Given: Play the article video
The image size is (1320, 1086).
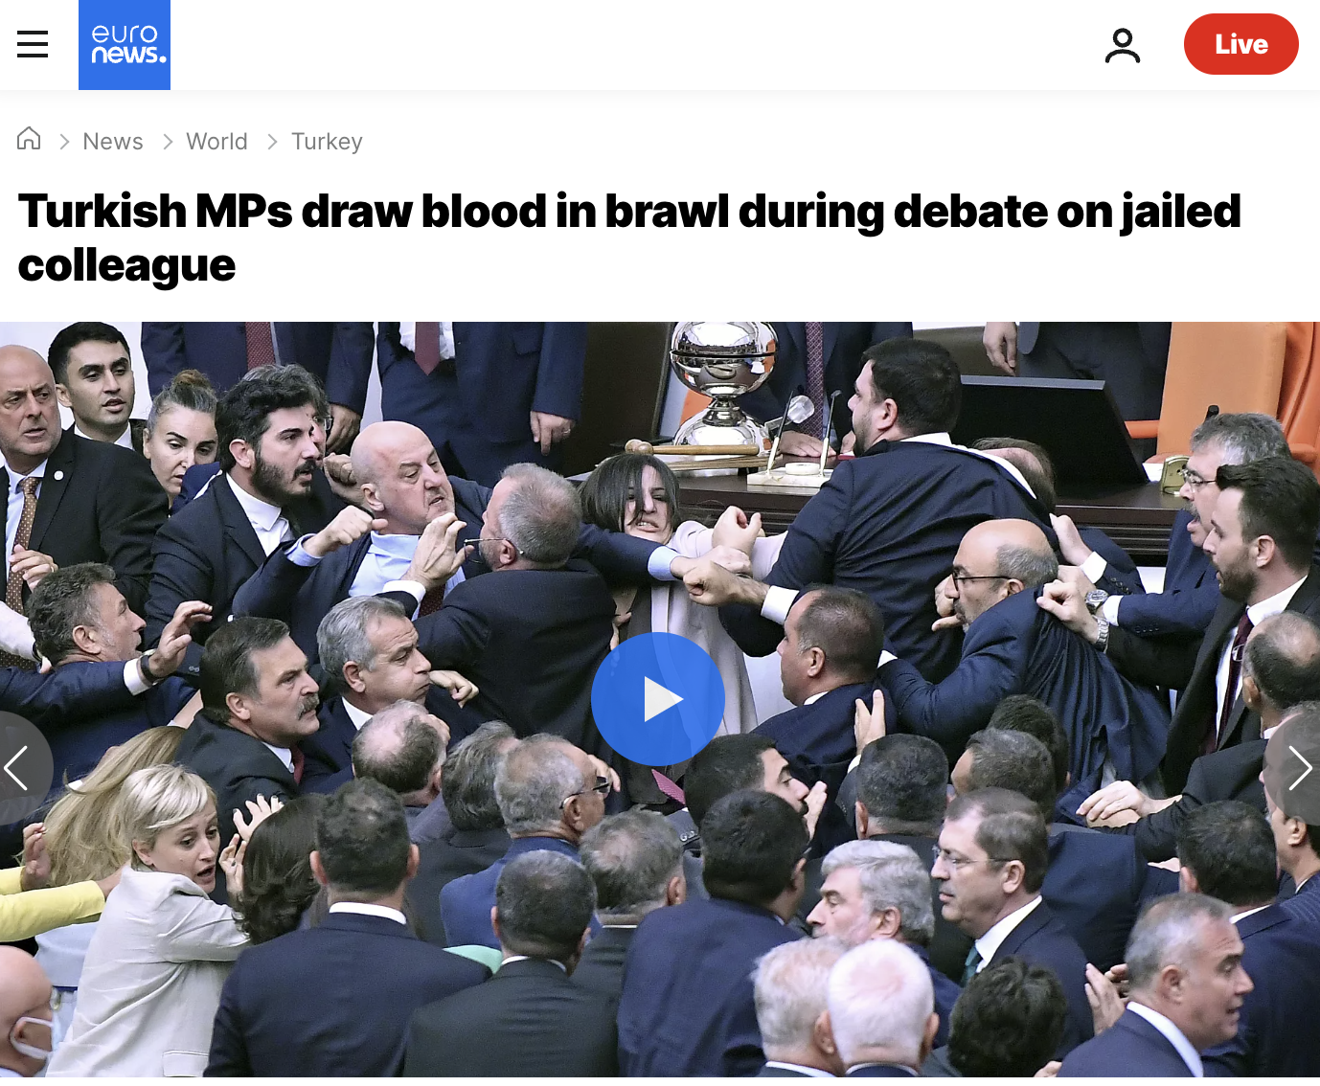Looking at the screenshot, I should point(658,699).
